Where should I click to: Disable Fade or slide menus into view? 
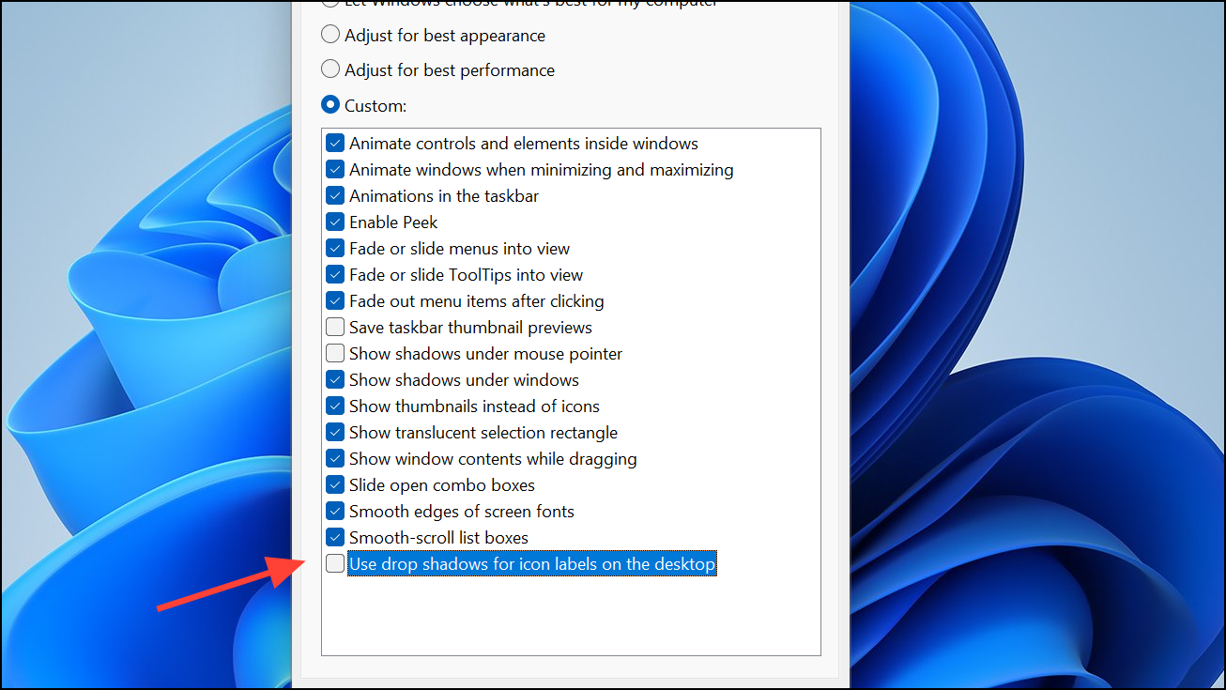[335, 248]
